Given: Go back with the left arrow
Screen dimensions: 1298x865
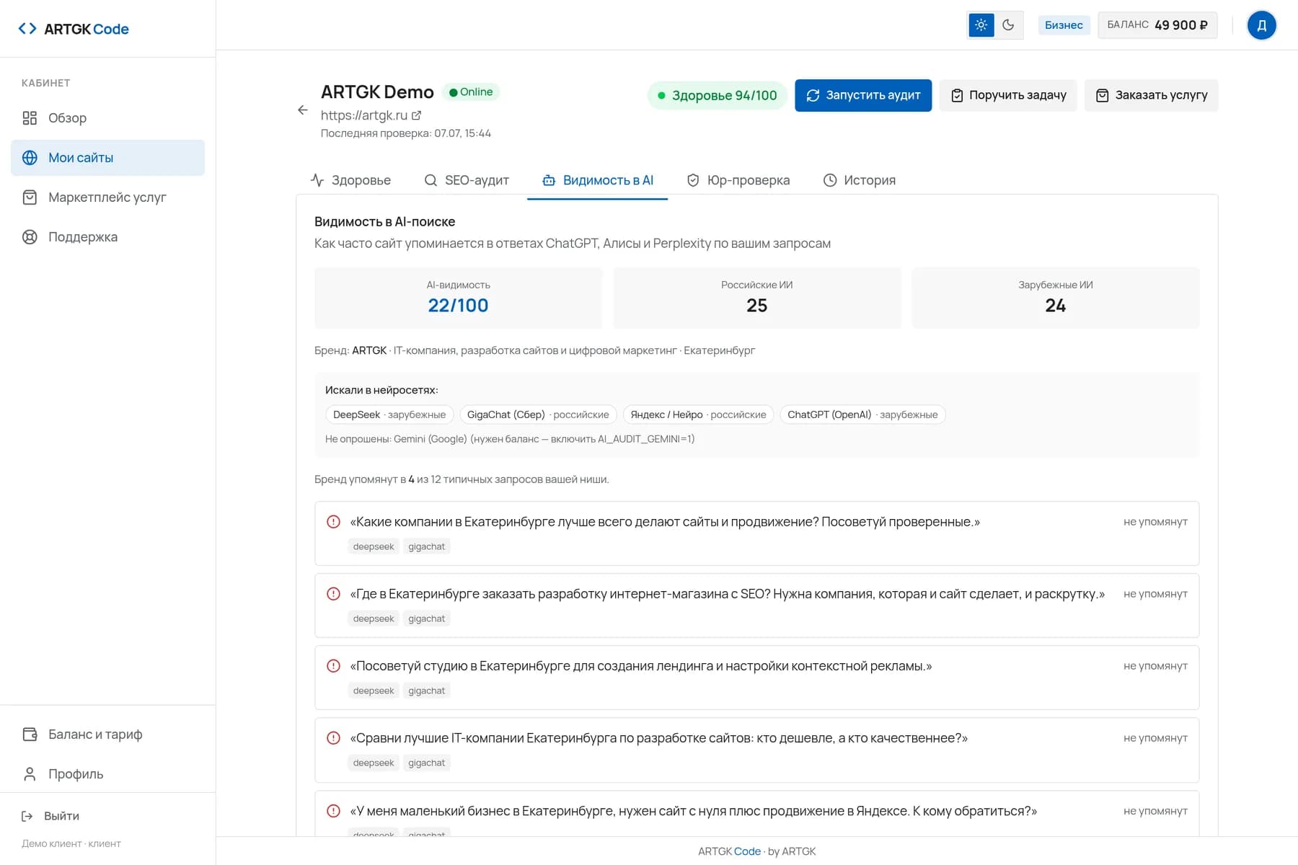Looking at the screenshot, I should tap(303, 110).
